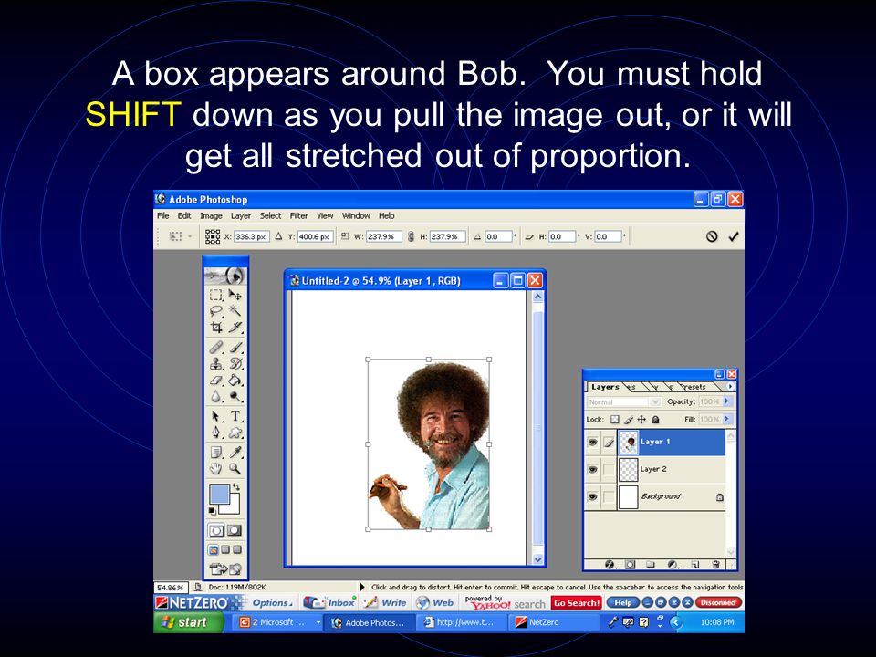
Task: Select the Lasso tool
Action: (217, 311)
